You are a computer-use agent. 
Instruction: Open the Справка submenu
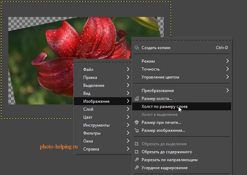pos(103,149)
